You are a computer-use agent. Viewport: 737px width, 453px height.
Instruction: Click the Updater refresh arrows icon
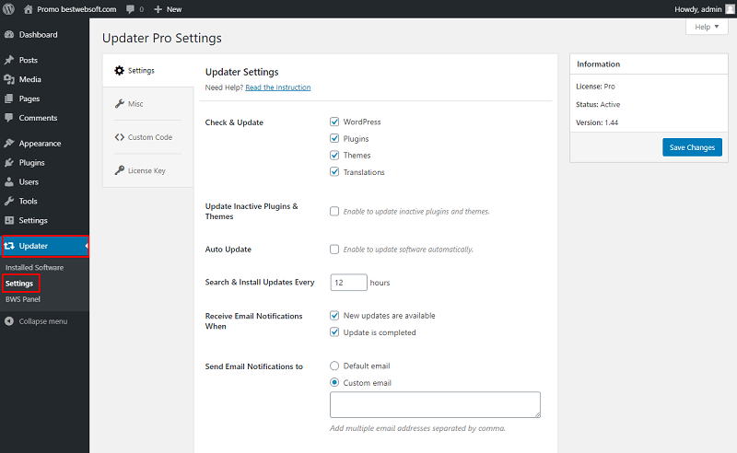9,246
